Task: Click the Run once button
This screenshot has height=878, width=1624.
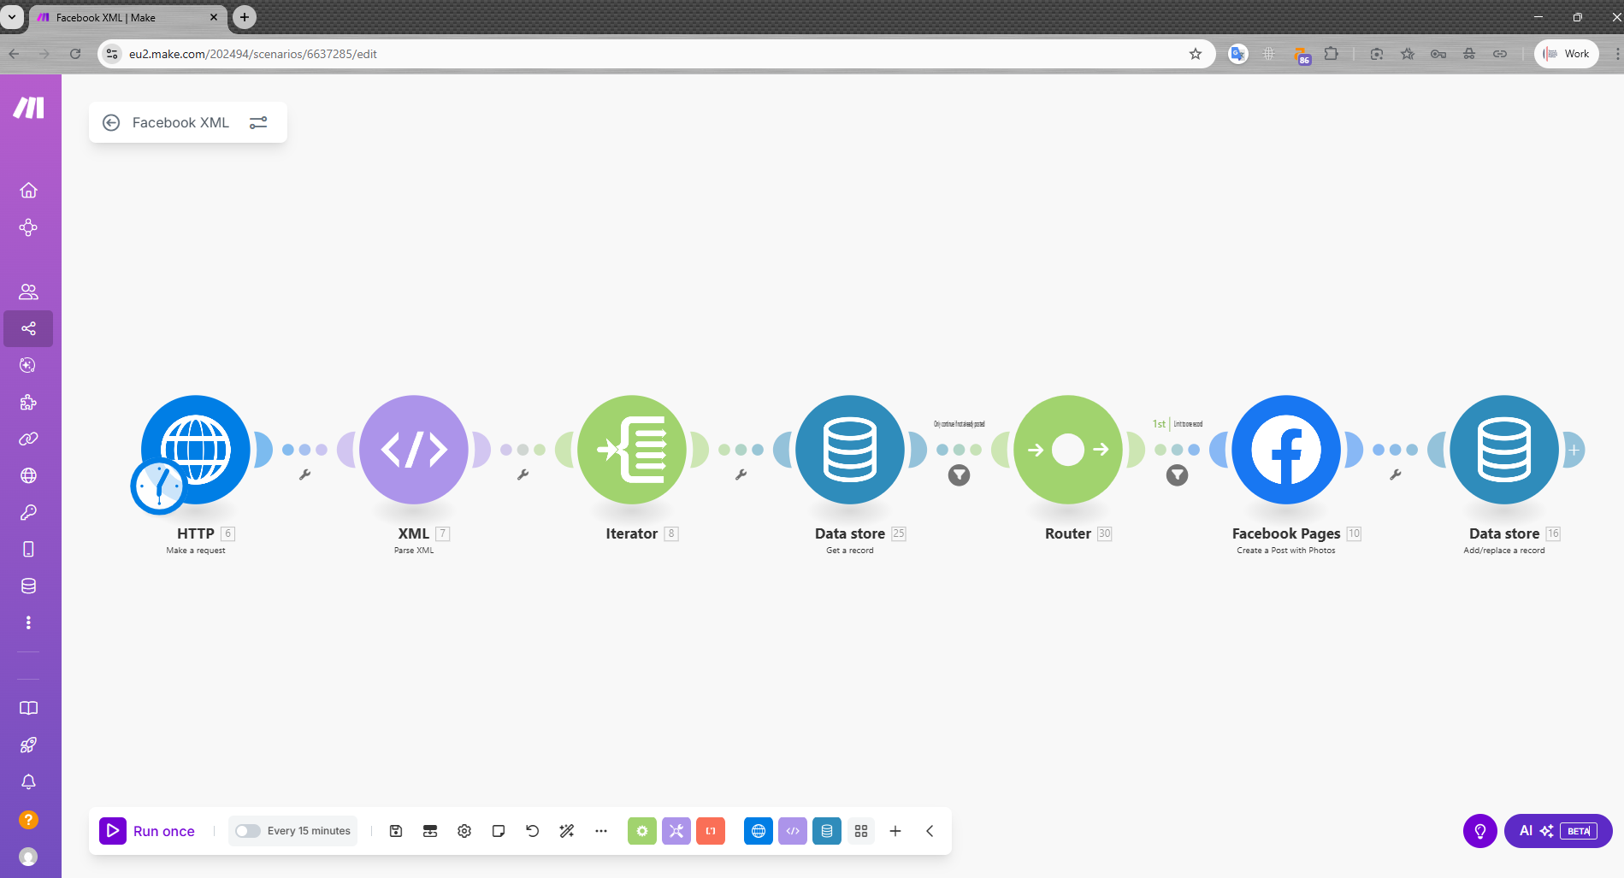Action: (147, 831)
